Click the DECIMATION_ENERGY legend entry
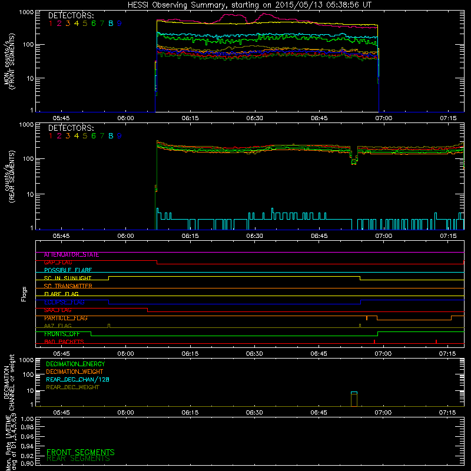Viewport: 471px width, 471px height. [75, 364]
